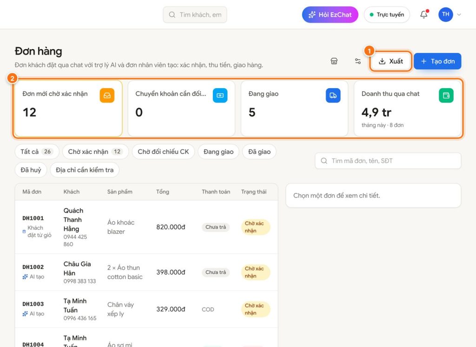Expand the account menu chevron
The width and height of the screenshot is (476, 347).
pos(459,14)
